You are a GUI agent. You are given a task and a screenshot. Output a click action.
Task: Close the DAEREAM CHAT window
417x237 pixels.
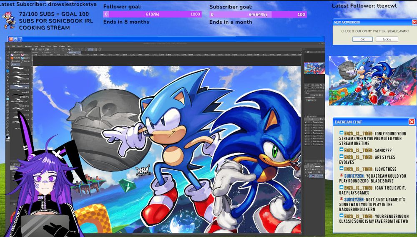tap(412, 122)
